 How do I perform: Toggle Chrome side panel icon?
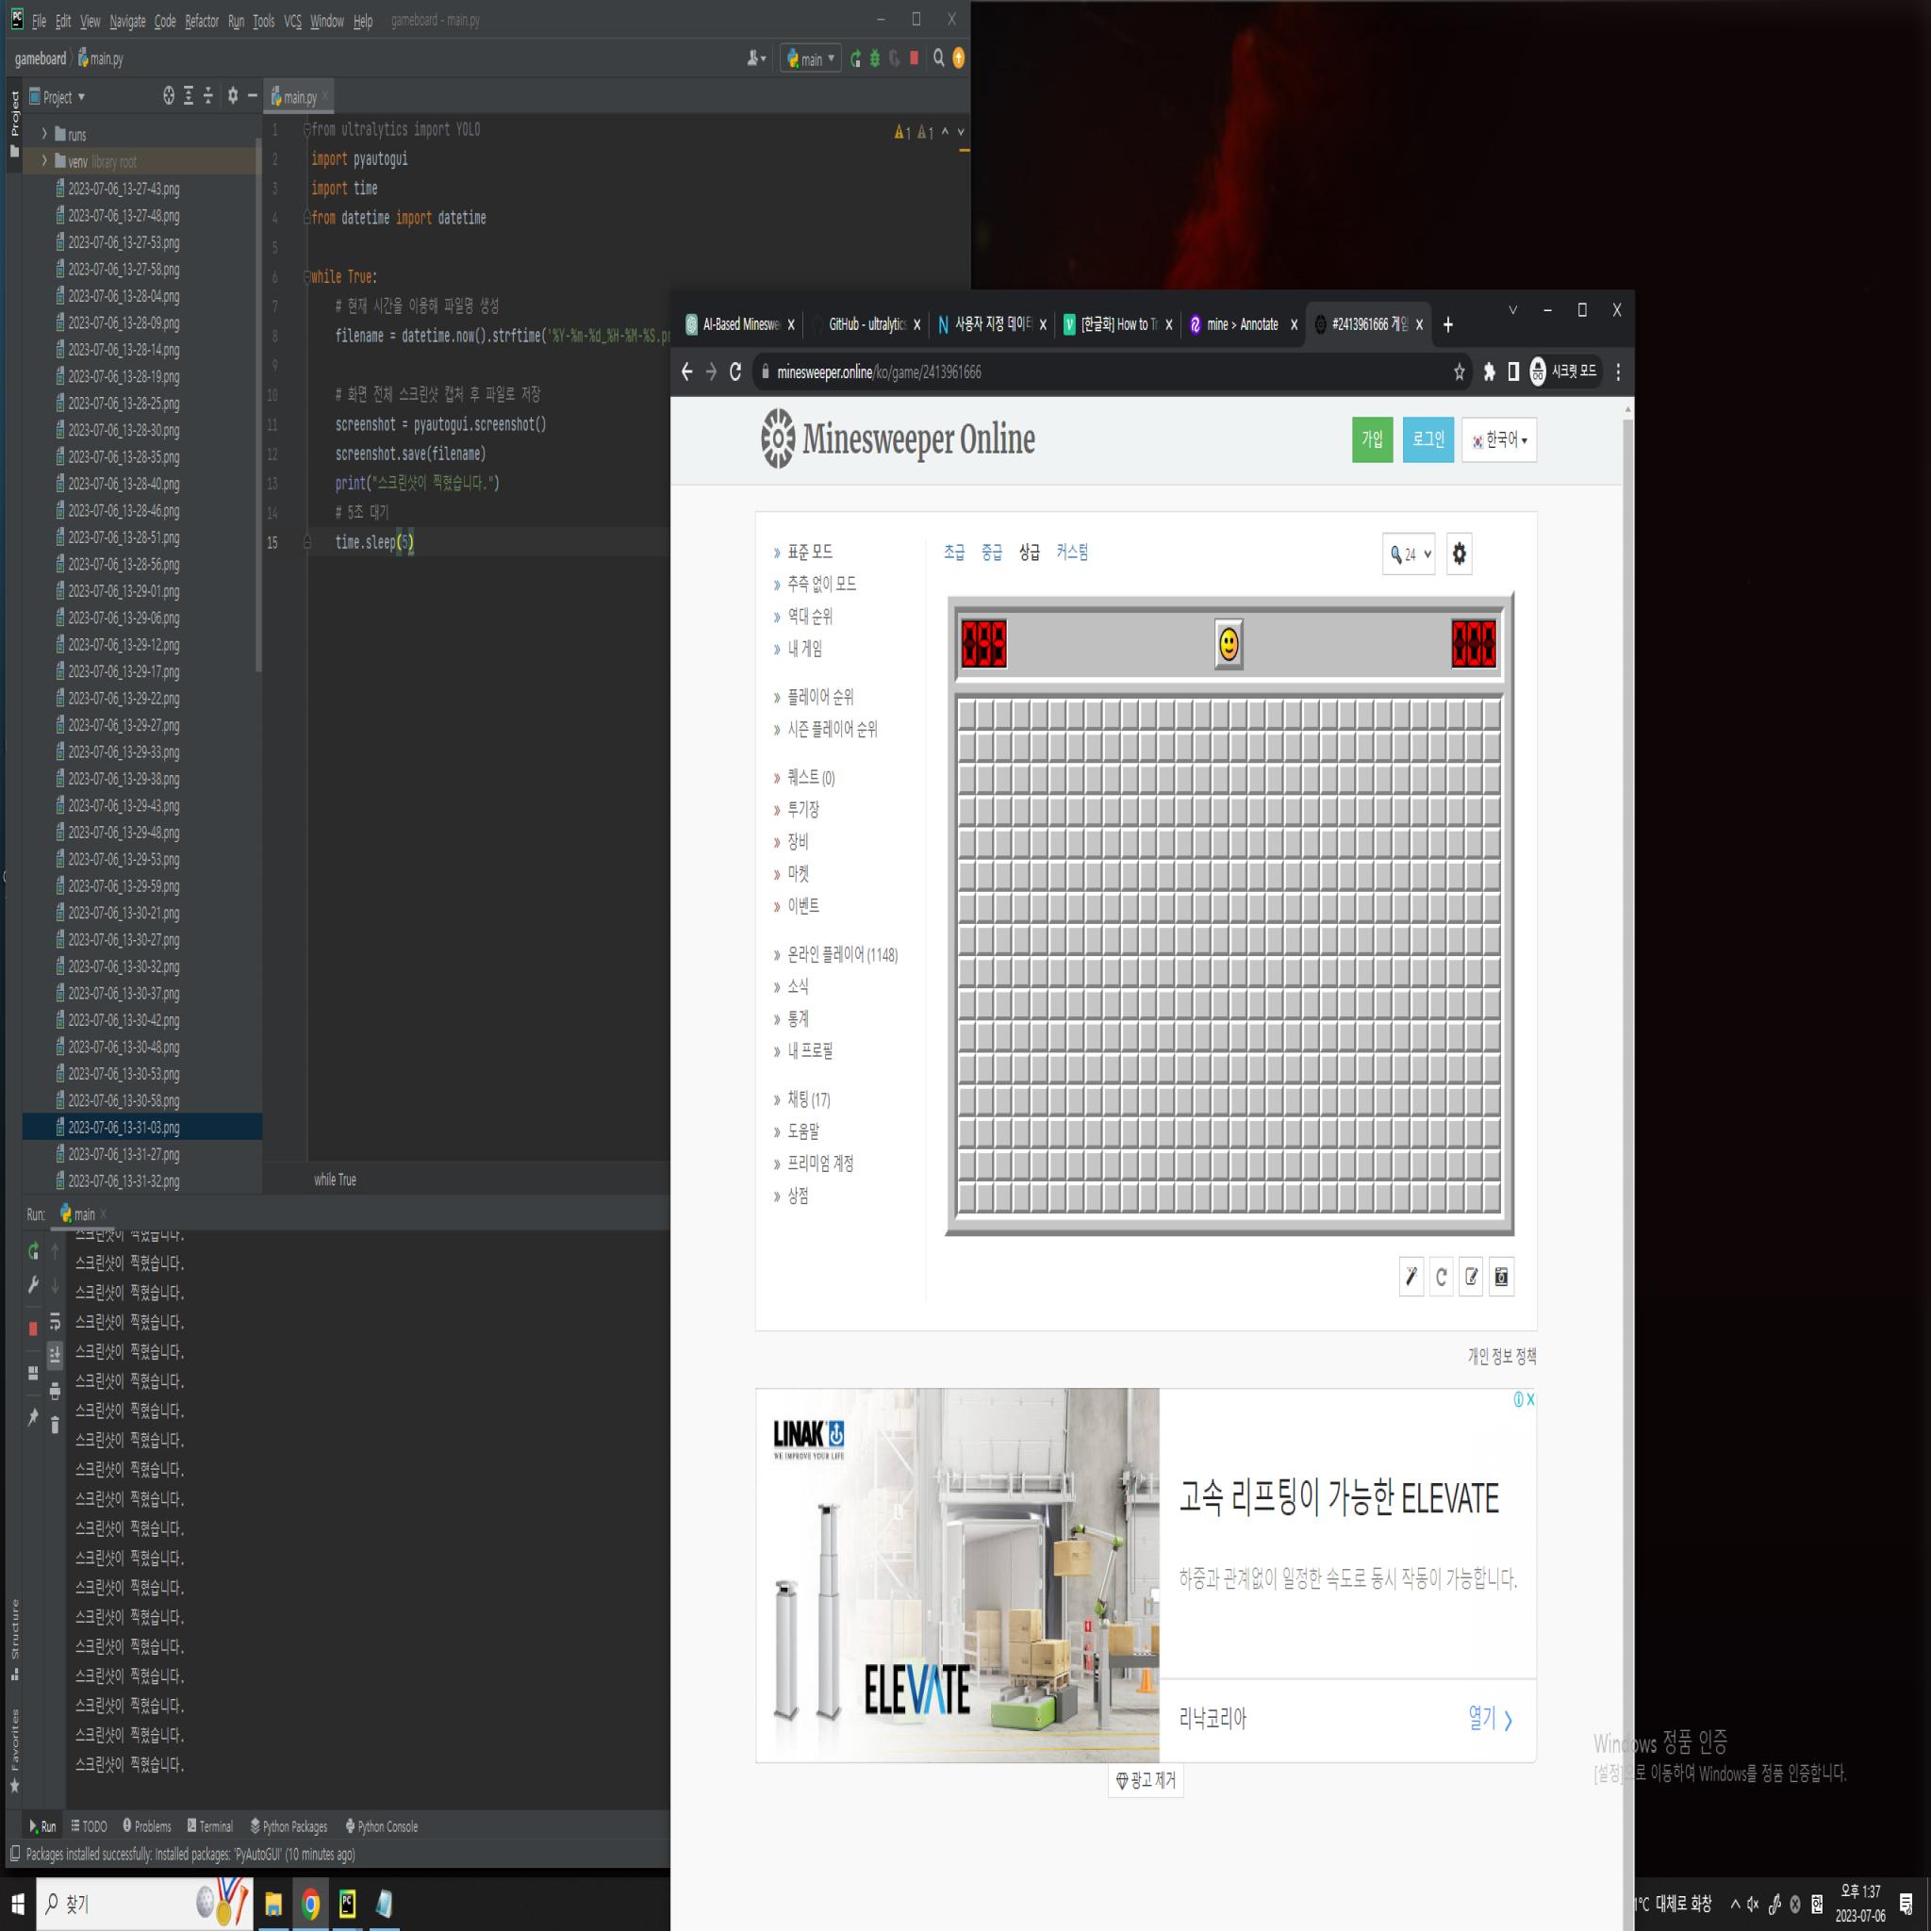pos(1513,371)
